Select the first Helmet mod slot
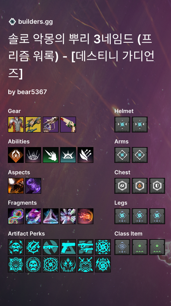Image resolution: width=171 pixels, height=306 pixels. (x=122, y=125)
